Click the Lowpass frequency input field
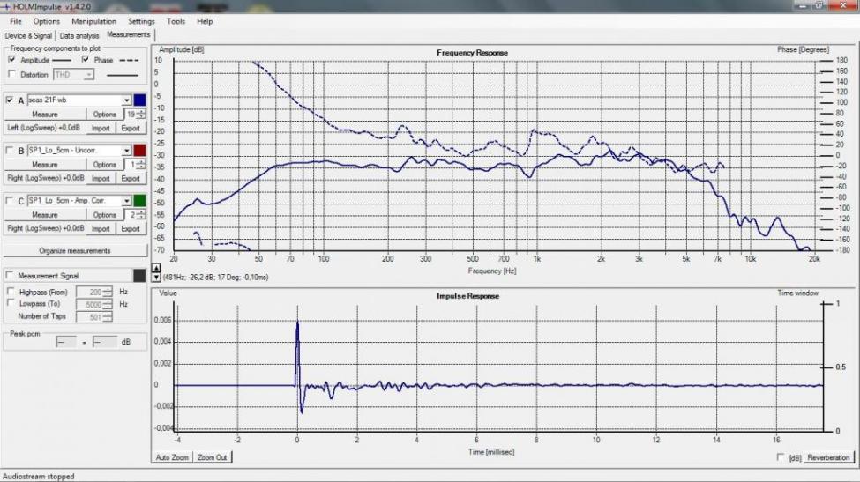This screenshot has height=482, width=860. coord(90,304)
